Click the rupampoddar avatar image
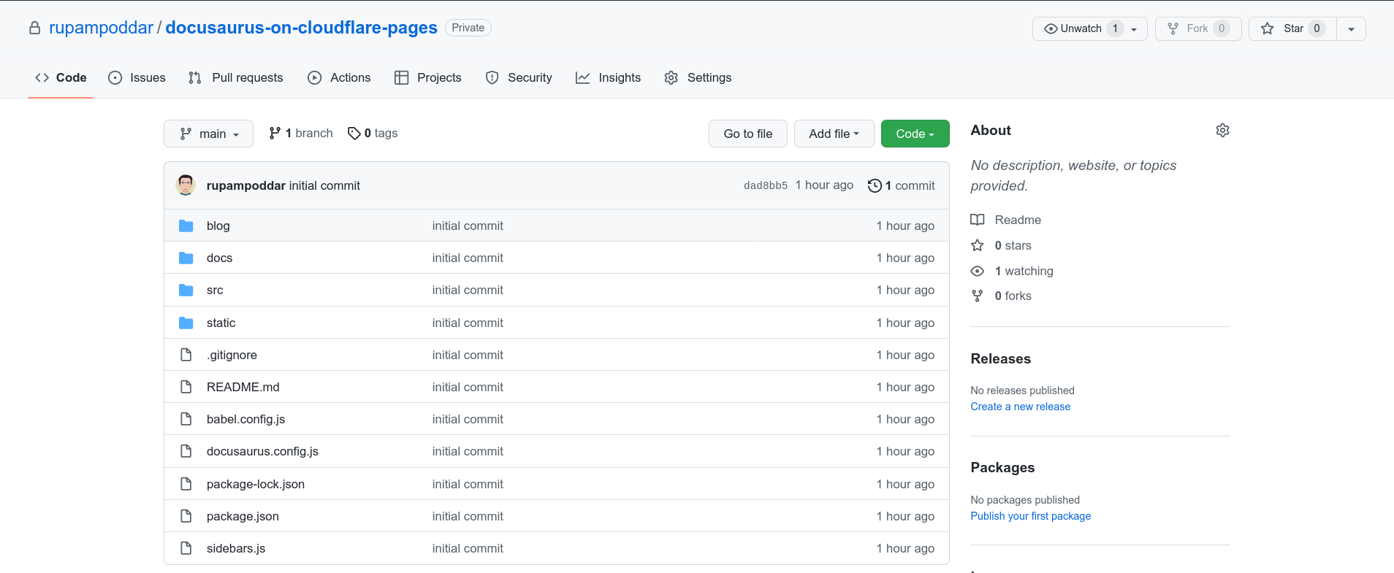The width and height of the screenshot is (1394, 573). coord(186,185)
